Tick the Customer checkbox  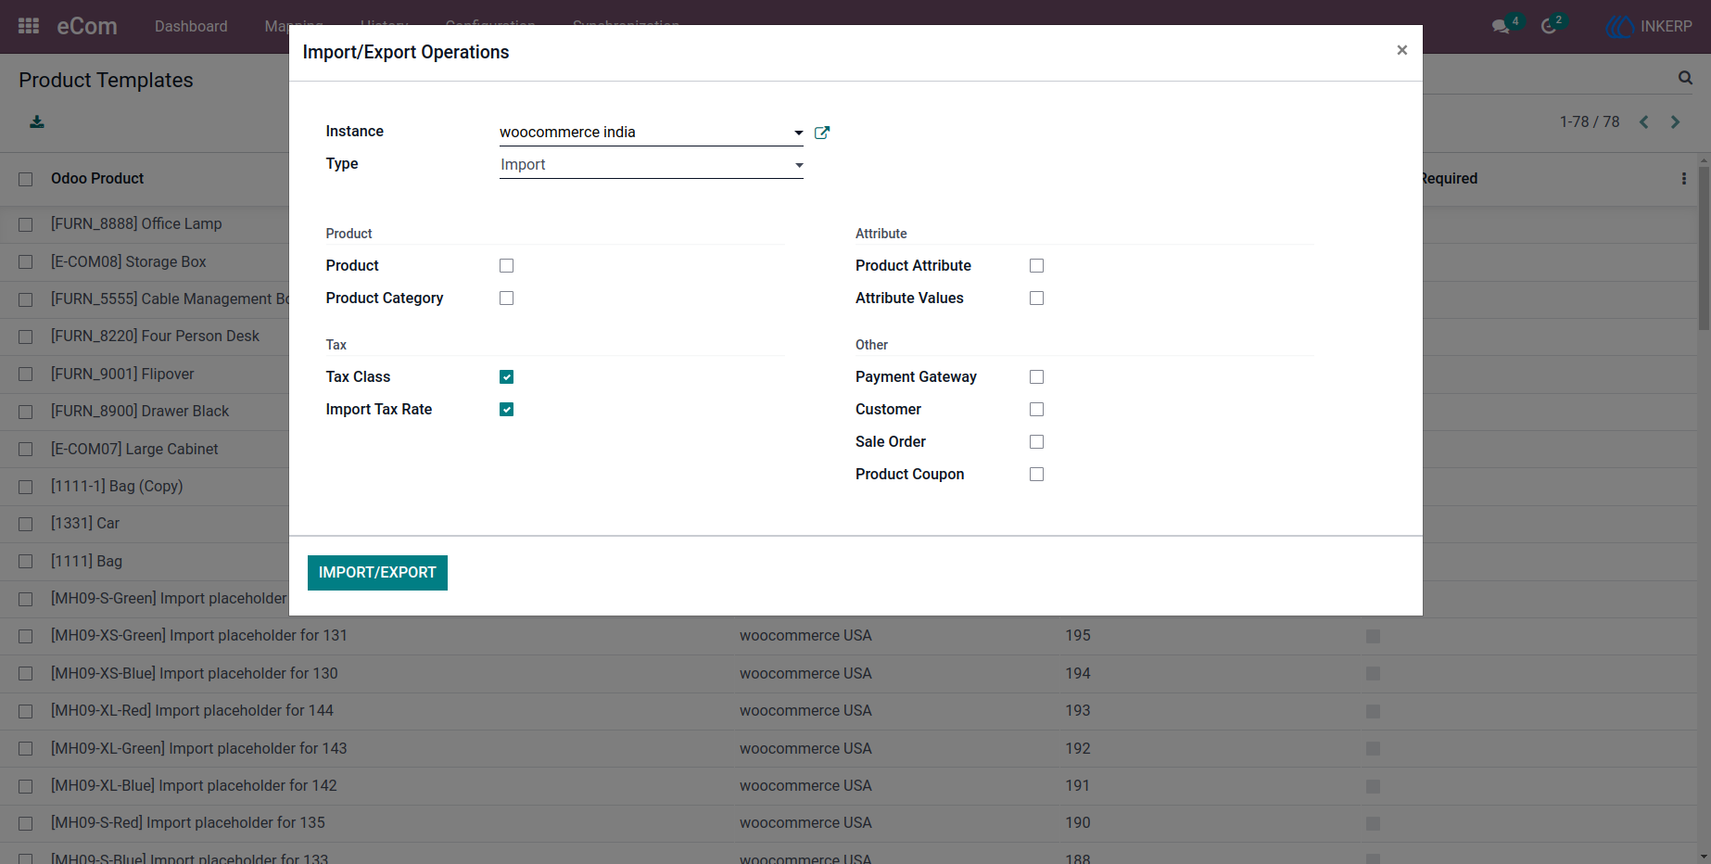click(1036, 410)
